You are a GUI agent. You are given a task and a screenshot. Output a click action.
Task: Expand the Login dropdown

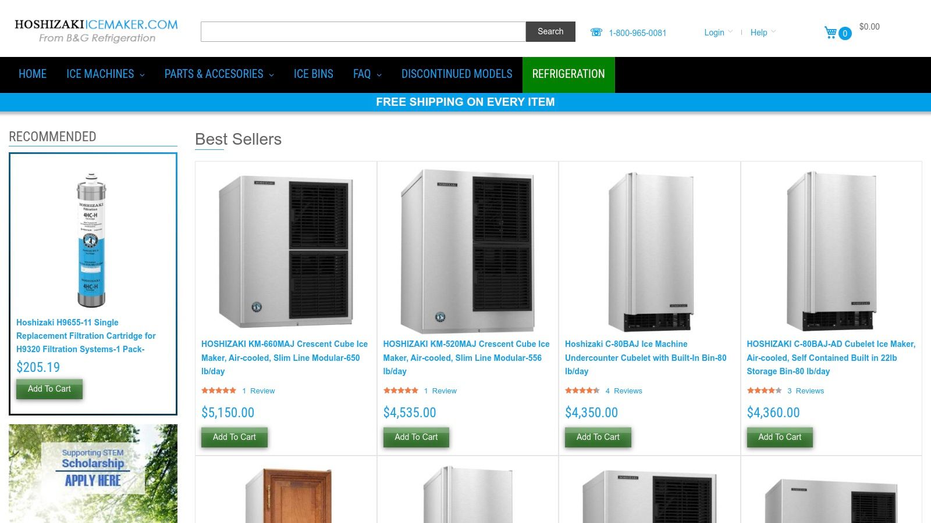(x=718, y=33)
